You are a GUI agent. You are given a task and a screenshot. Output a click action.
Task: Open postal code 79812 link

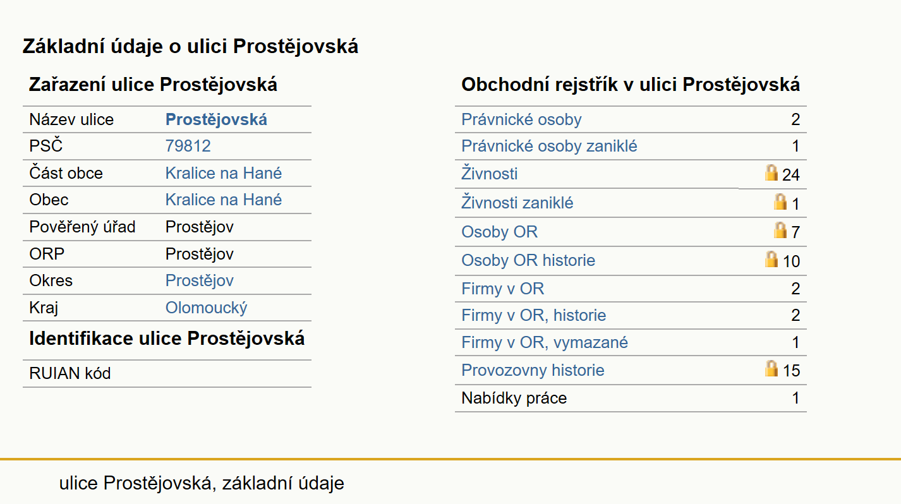point(188,146)
